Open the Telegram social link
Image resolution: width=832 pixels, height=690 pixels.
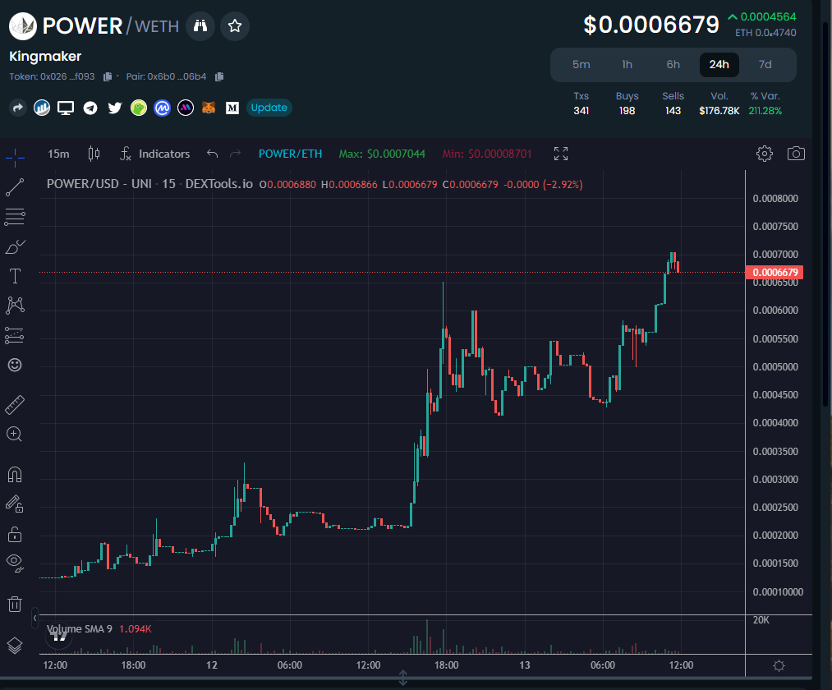click(x=90, y=108)
